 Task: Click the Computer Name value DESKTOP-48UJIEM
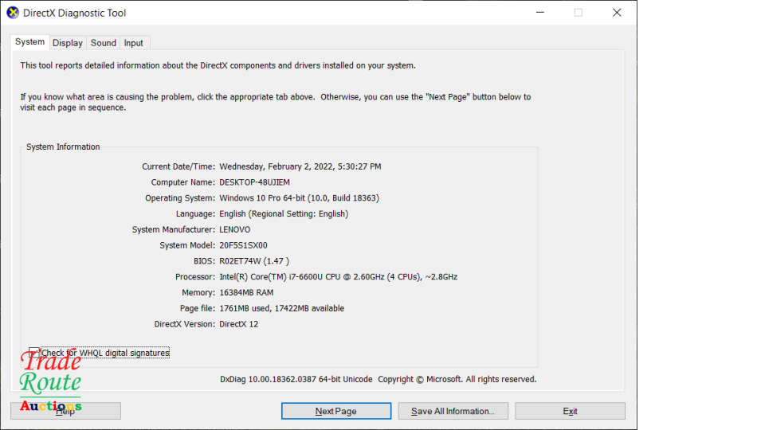click(x=254, y=182)
